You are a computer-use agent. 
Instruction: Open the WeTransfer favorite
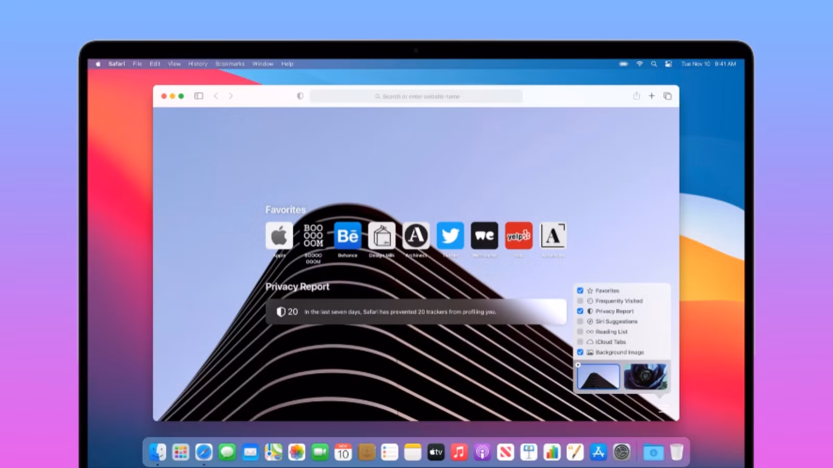[x=484, y=236]
